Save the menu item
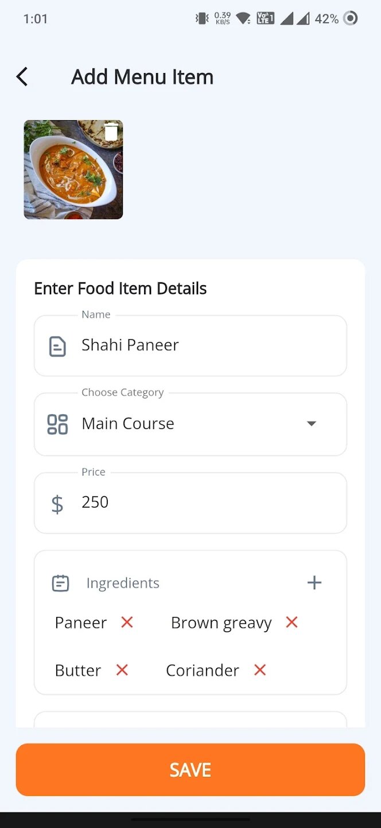The height and width of the screenshot is (828, 381). [x=190, y=769]
